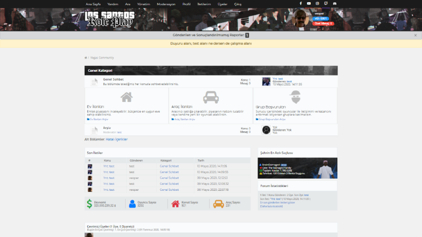Open the unresolved reports count badge
This screenshot has width=422, height=237.
coord(247,35)
